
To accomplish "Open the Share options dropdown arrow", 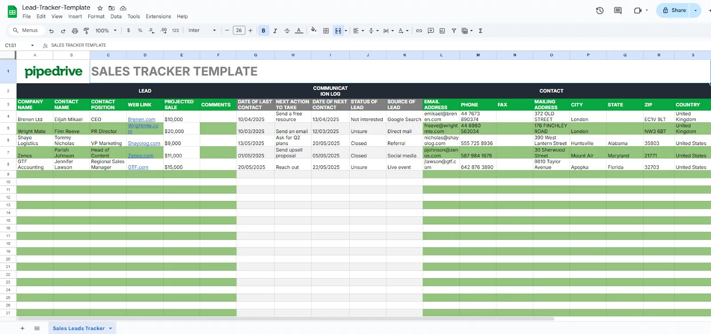I will click(695, 10).
